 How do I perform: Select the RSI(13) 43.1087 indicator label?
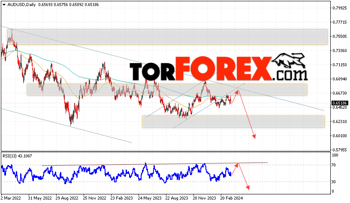pyautogui.click(x=17, y=156)
